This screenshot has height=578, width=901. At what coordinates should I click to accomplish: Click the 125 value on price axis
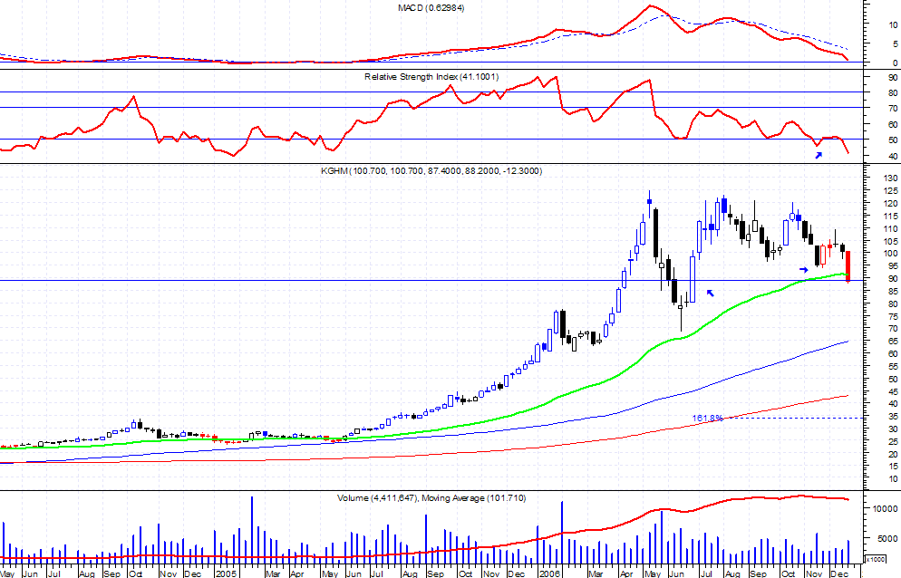click(x=891, y=191)
